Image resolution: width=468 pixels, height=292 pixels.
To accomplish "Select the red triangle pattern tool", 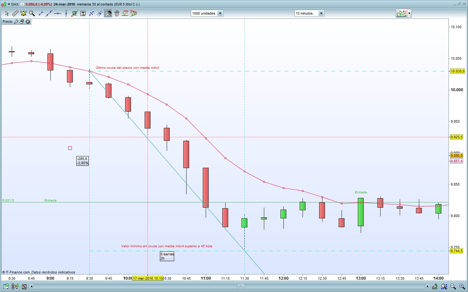I will pyautogui.click(x=134, y=13).
